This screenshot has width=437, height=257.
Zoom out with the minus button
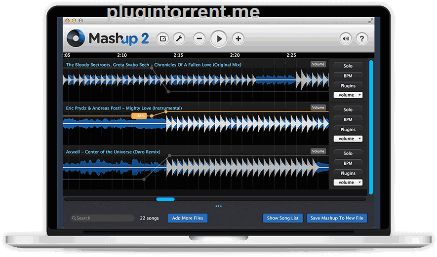tap(199, 38)
